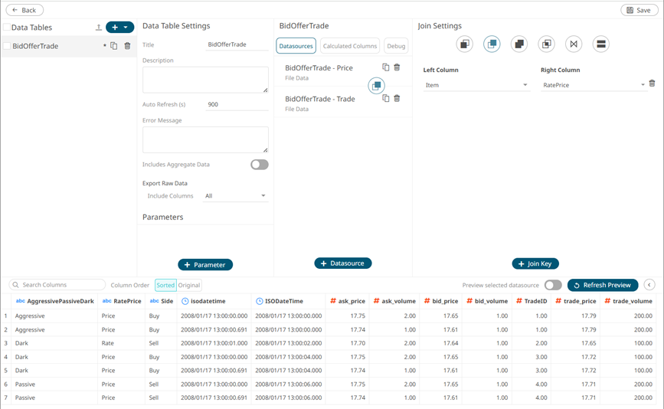This screenshot has height=409, width=664.
Task: Duplicate the BidOfferTrade data table
Action: [114, 46]
